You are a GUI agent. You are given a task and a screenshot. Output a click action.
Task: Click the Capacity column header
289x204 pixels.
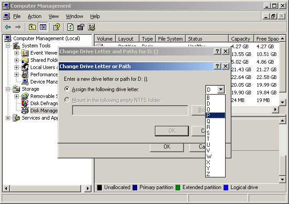point(241,39)
